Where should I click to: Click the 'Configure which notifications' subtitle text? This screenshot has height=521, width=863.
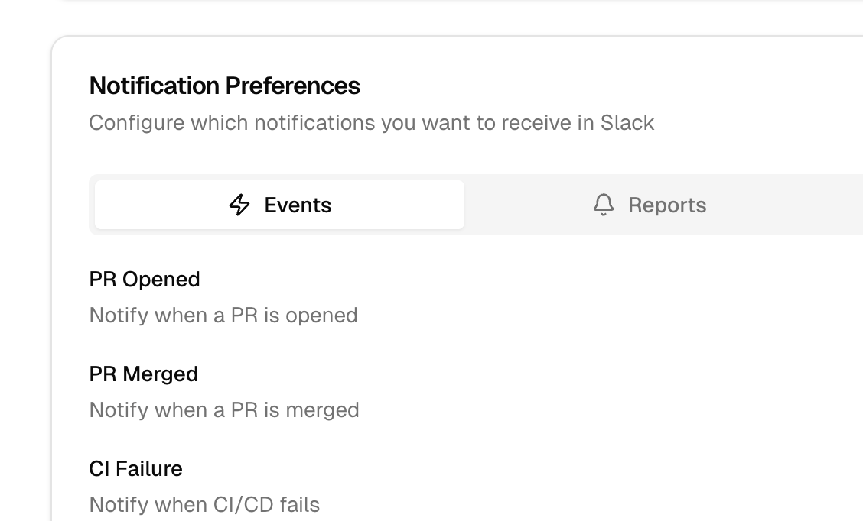pyautogui.click(x=371, y=123)
